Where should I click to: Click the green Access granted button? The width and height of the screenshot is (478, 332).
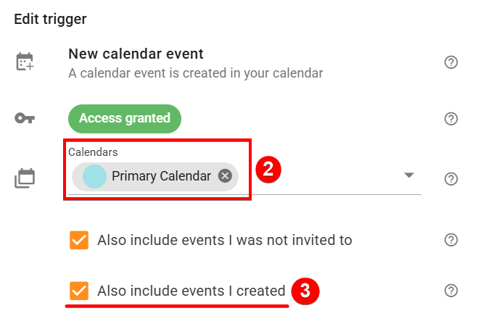tap(124, 118)
